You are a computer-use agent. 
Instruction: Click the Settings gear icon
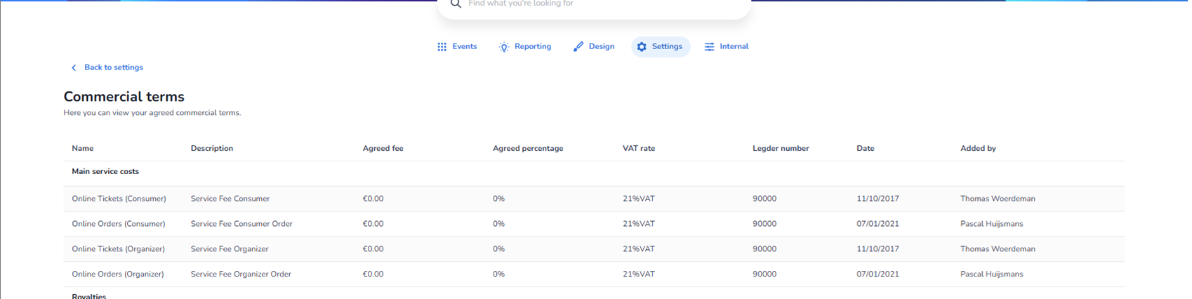point(642,47)
